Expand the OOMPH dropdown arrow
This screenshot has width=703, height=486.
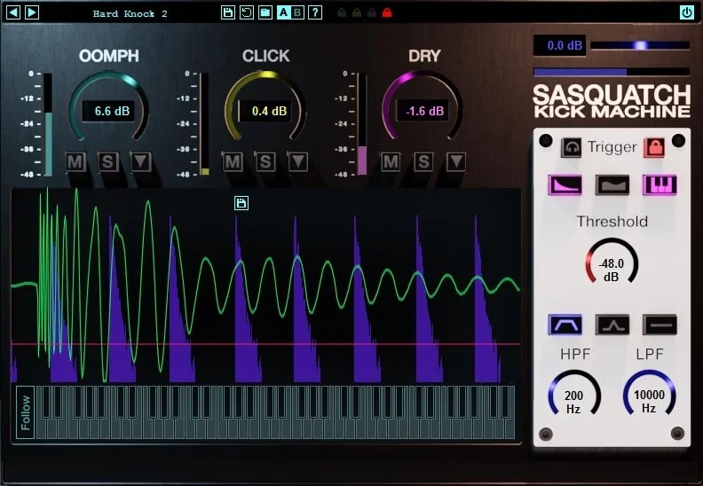click(141, 161)
